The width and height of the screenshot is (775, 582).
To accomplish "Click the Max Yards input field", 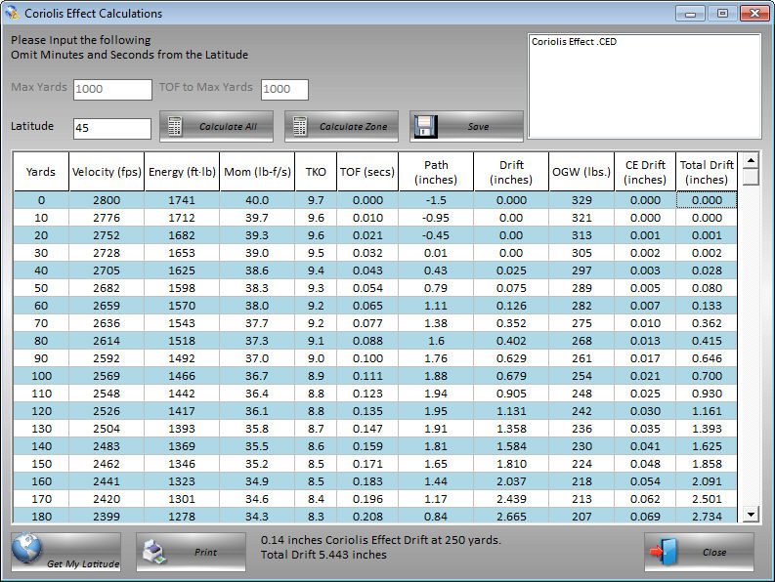I will click(x=111, y=89).
